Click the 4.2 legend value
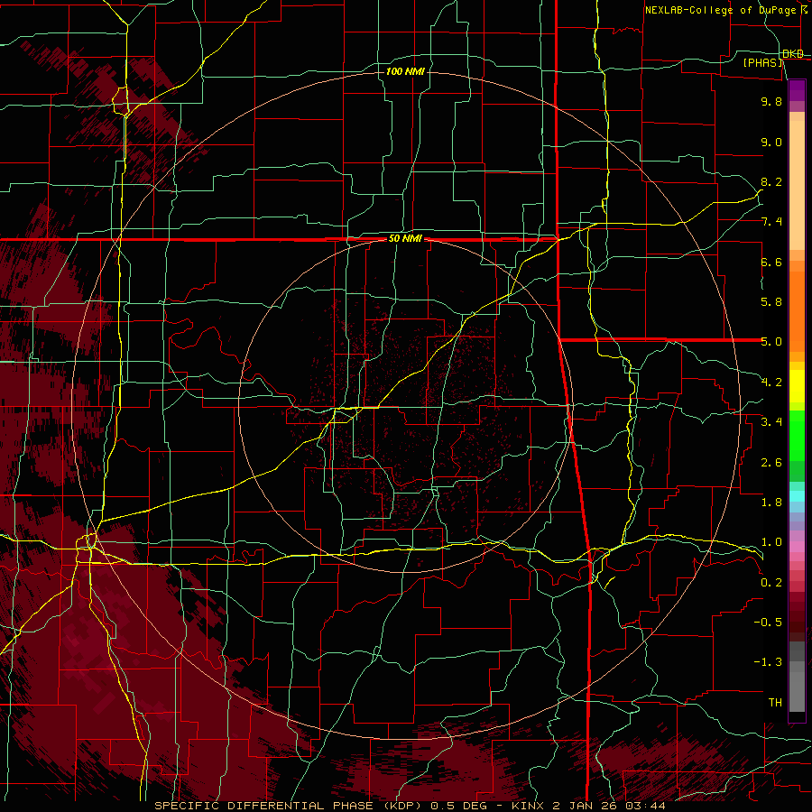 pos(771,383)
